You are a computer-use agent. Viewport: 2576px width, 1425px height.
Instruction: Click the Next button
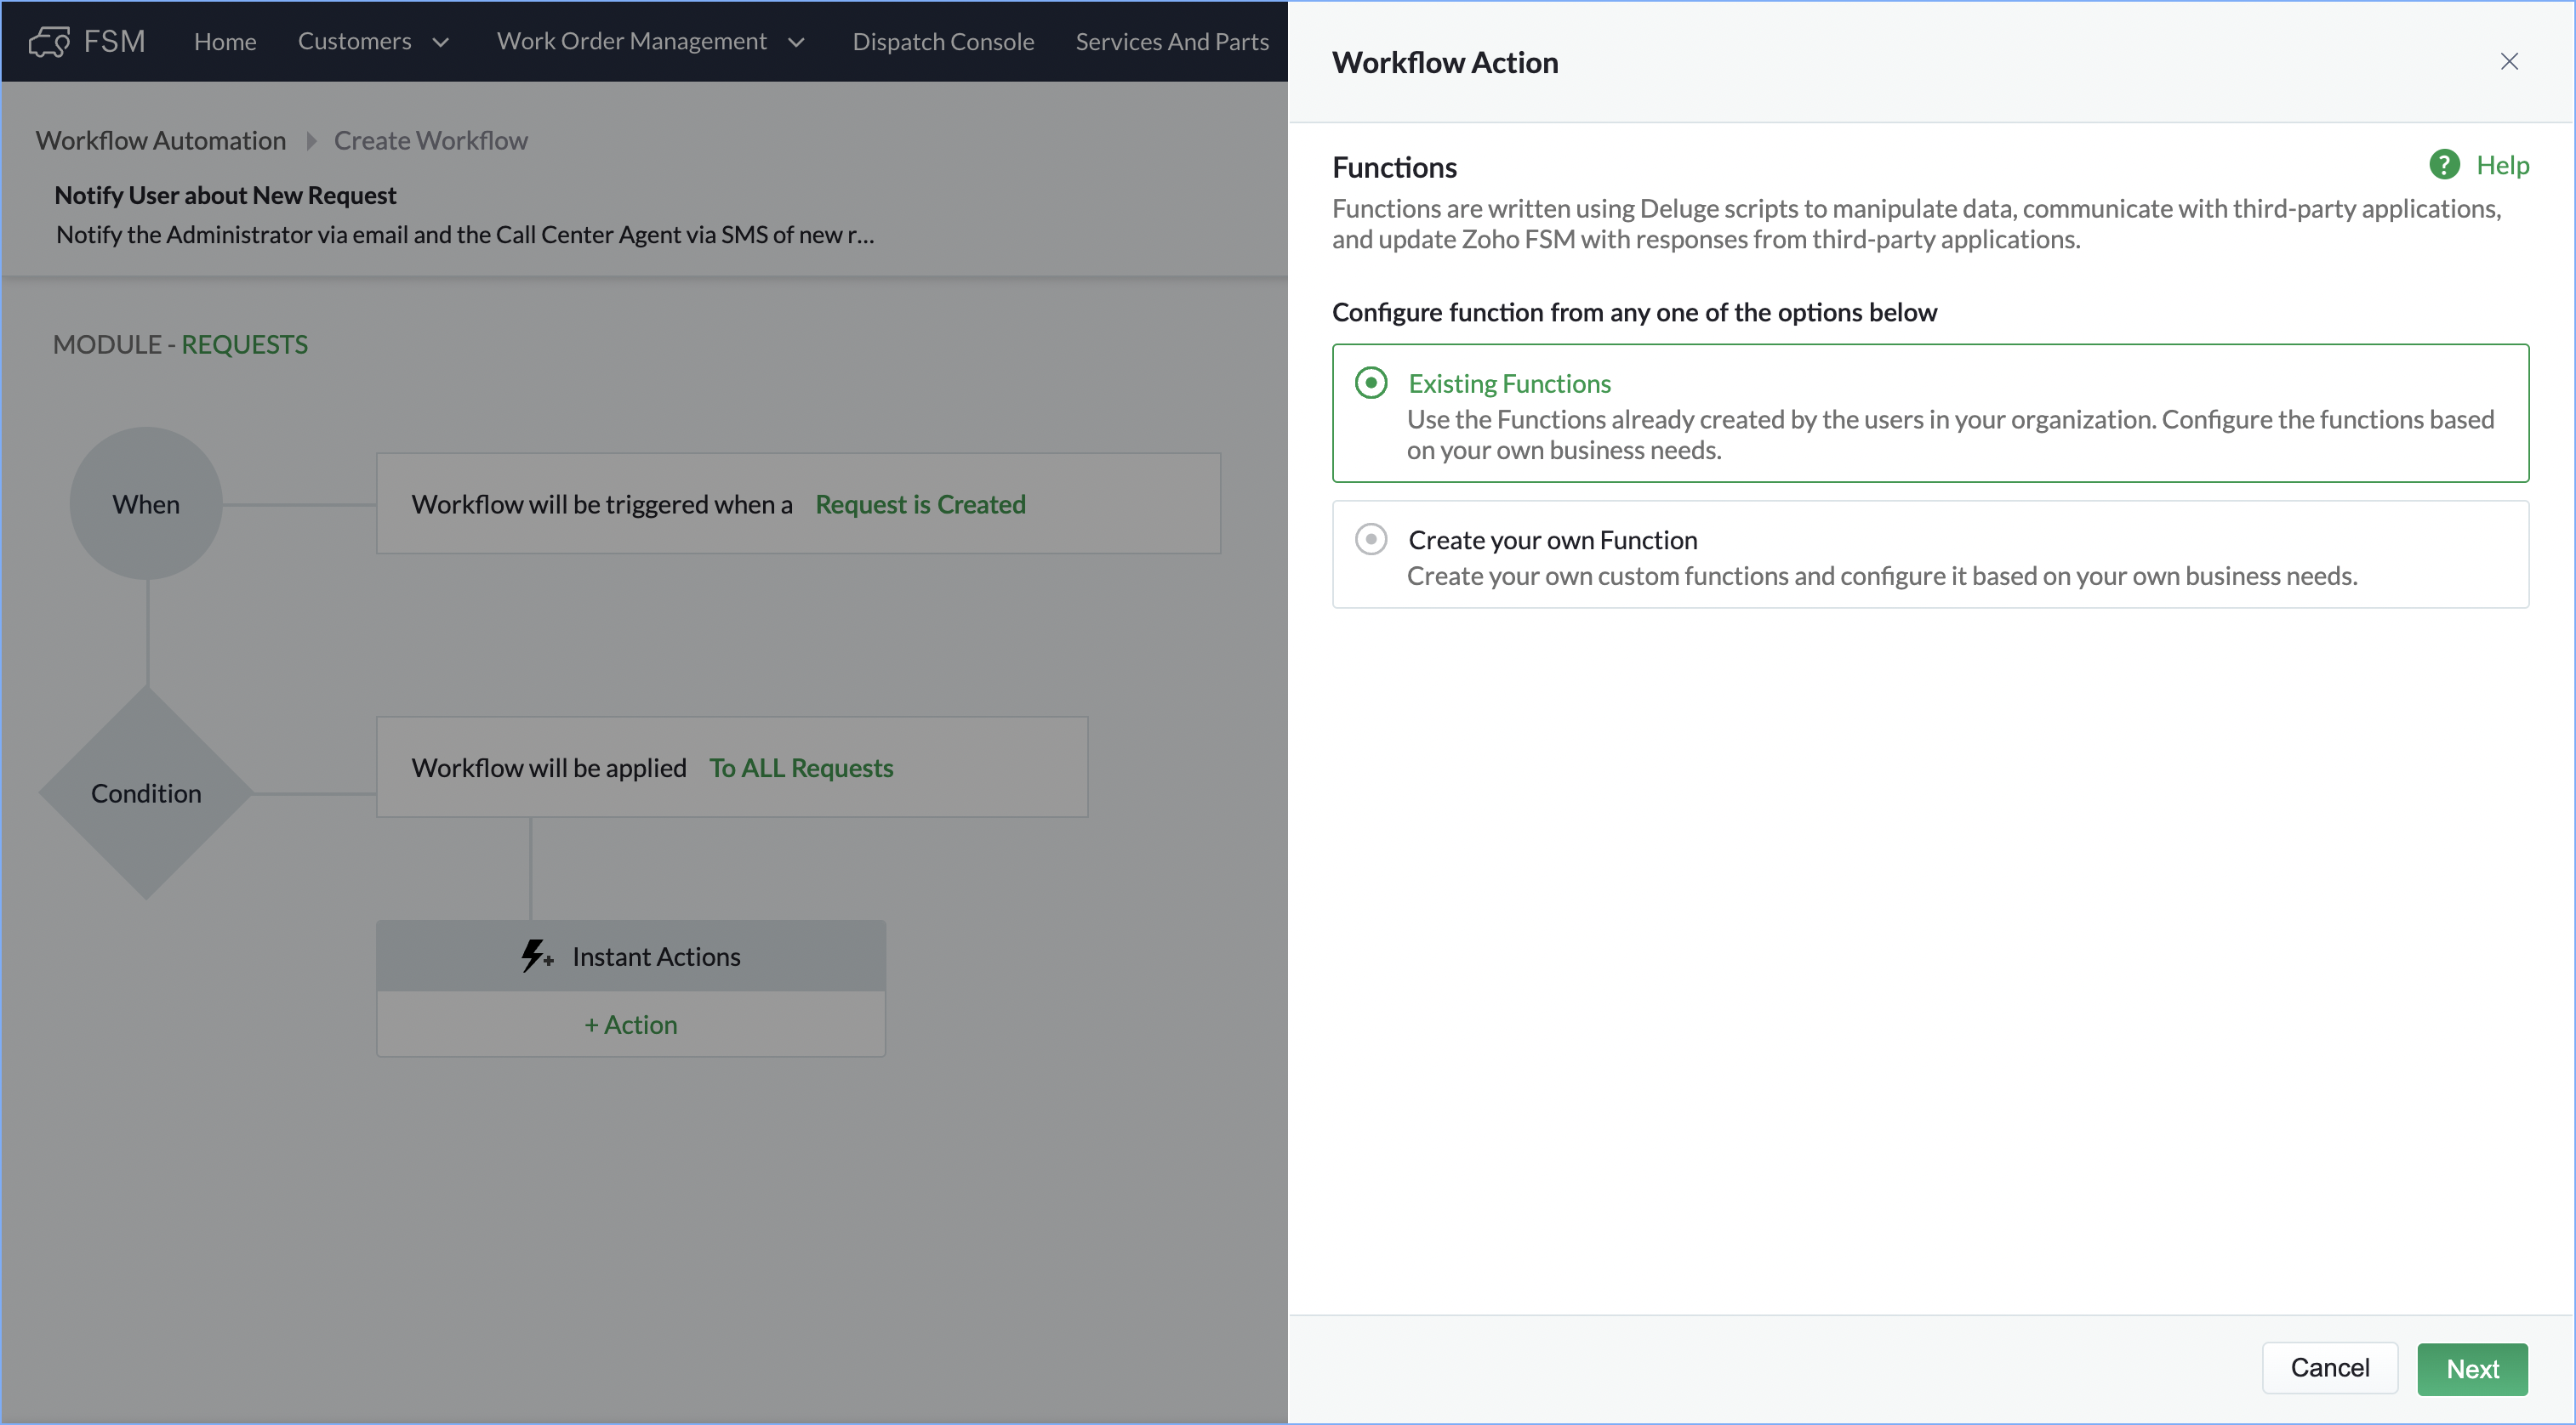(x=2471, y=1368)
